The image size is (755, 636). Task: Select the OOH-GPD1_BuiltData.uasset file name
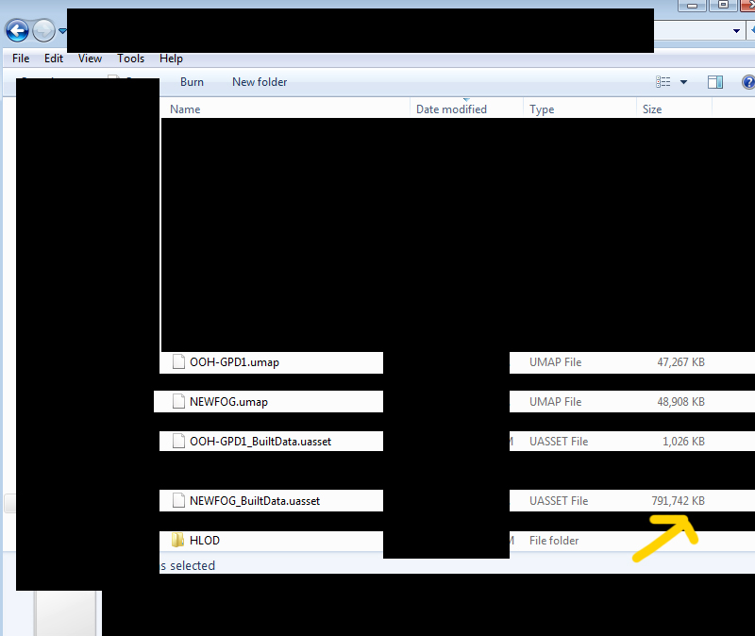(x=260, y=441)
